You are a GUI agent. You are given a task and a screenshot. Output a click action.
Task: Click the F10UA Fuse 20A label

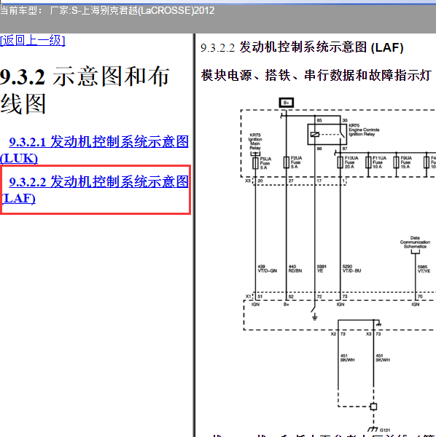pos(351,162)
